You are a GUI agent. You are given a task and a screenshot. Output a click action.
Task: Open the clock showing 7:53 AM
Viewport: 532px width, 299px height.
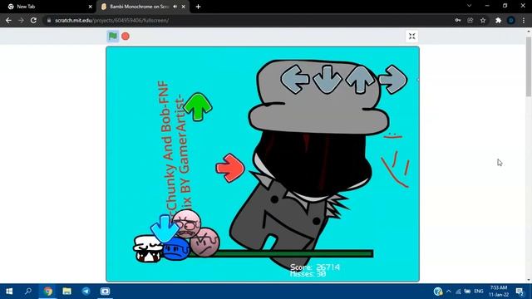coord(499,292)
